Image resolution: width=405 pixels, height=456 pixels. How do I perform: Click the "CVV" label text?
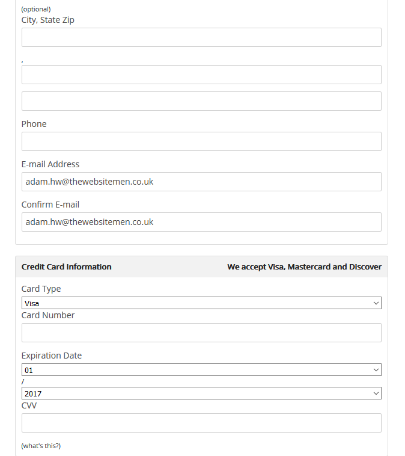29,406
